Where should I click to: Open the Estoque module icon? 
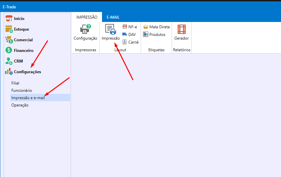(9, 29)
